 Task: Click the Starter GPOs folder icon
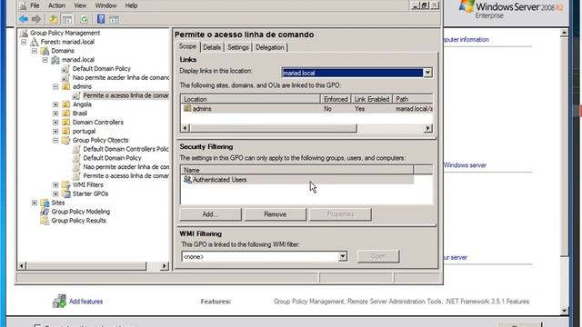tap(65, 193)
